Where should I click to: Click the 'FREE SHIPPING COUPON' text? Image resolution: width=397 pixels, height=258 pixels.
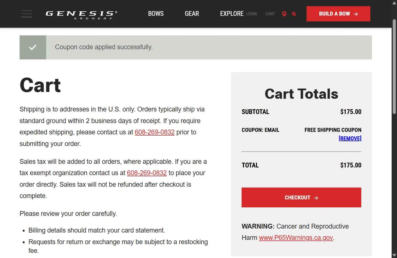pos(333,130)
